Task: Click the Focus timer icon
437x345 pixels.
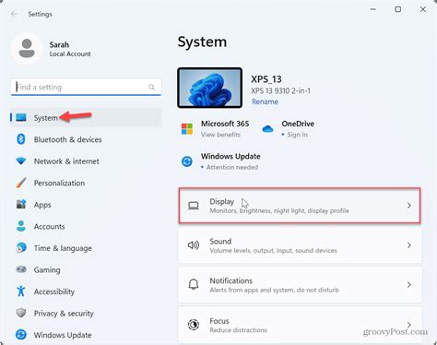Action: click(194, 325)
